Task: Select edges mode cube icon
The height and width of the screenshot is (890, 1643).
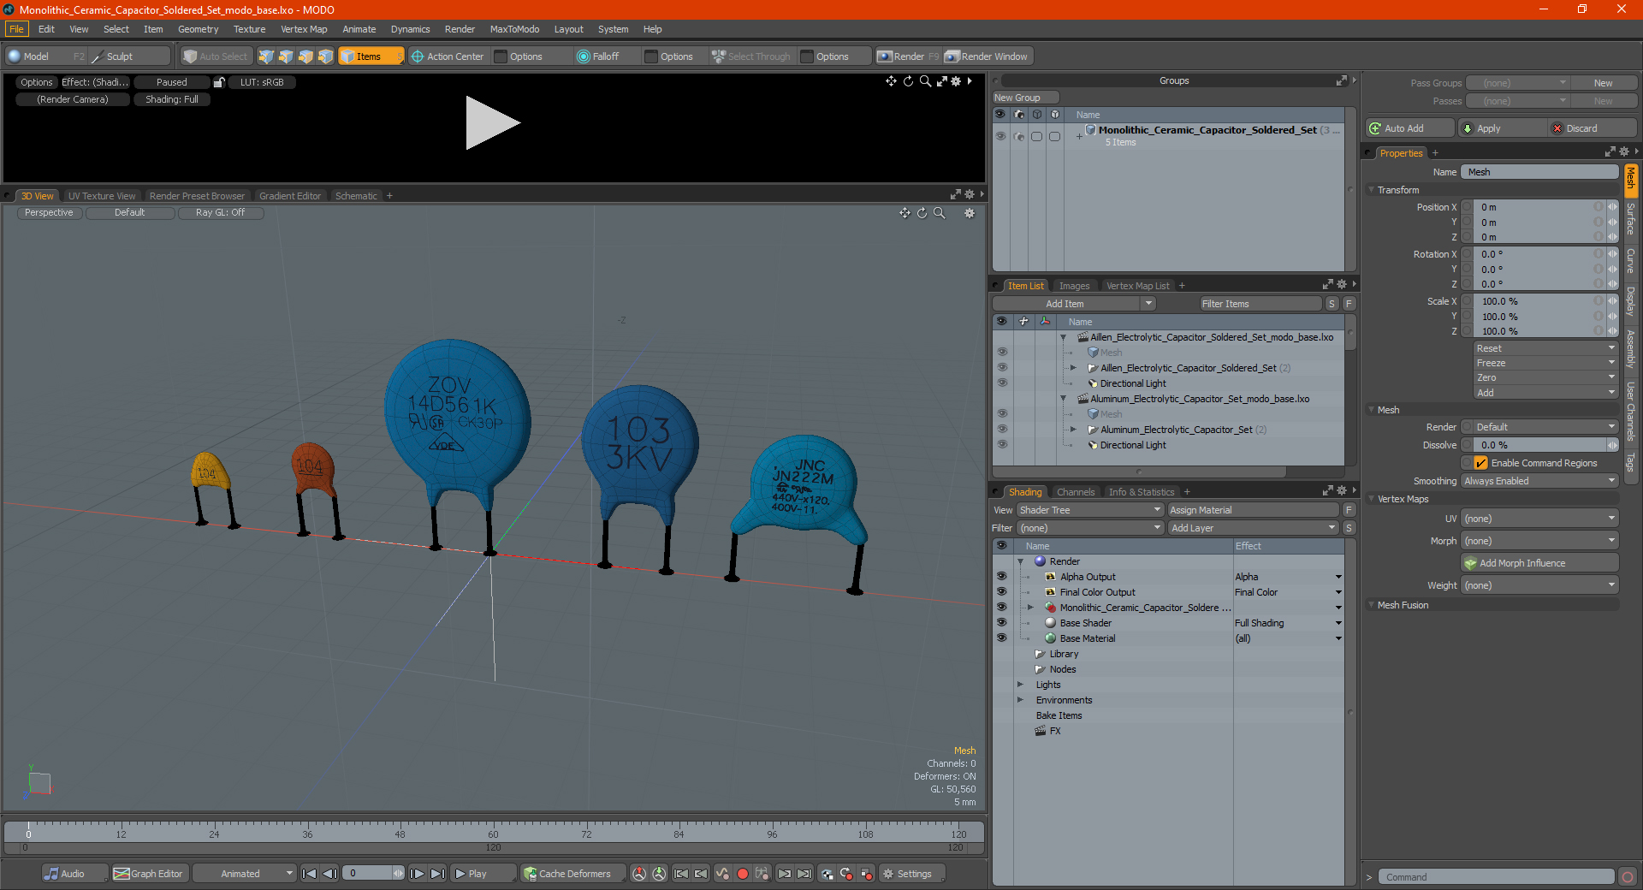Action: 286,56
